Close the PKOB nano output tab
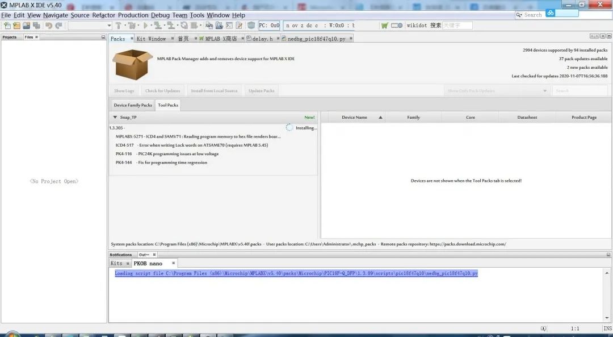 [x=174, y=263]
